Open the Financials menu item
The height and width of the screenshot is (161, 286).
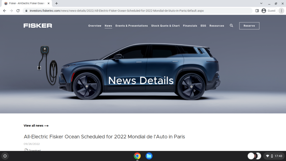190,26
